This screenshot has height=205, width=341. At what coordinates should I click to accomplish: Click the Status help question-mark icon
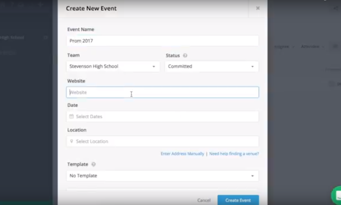(185, 55)
